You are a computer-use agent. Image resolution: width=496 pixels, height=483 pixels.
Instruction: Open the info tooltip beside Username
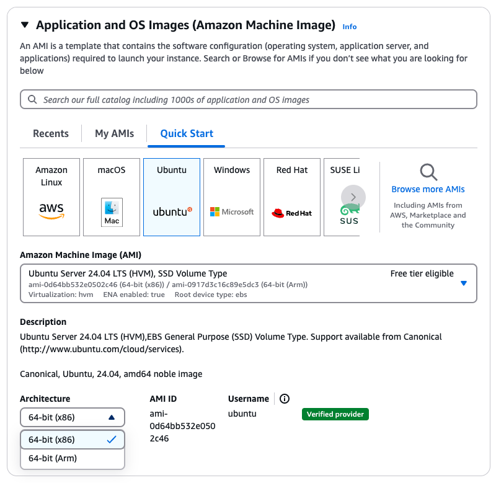click(284, 399)
